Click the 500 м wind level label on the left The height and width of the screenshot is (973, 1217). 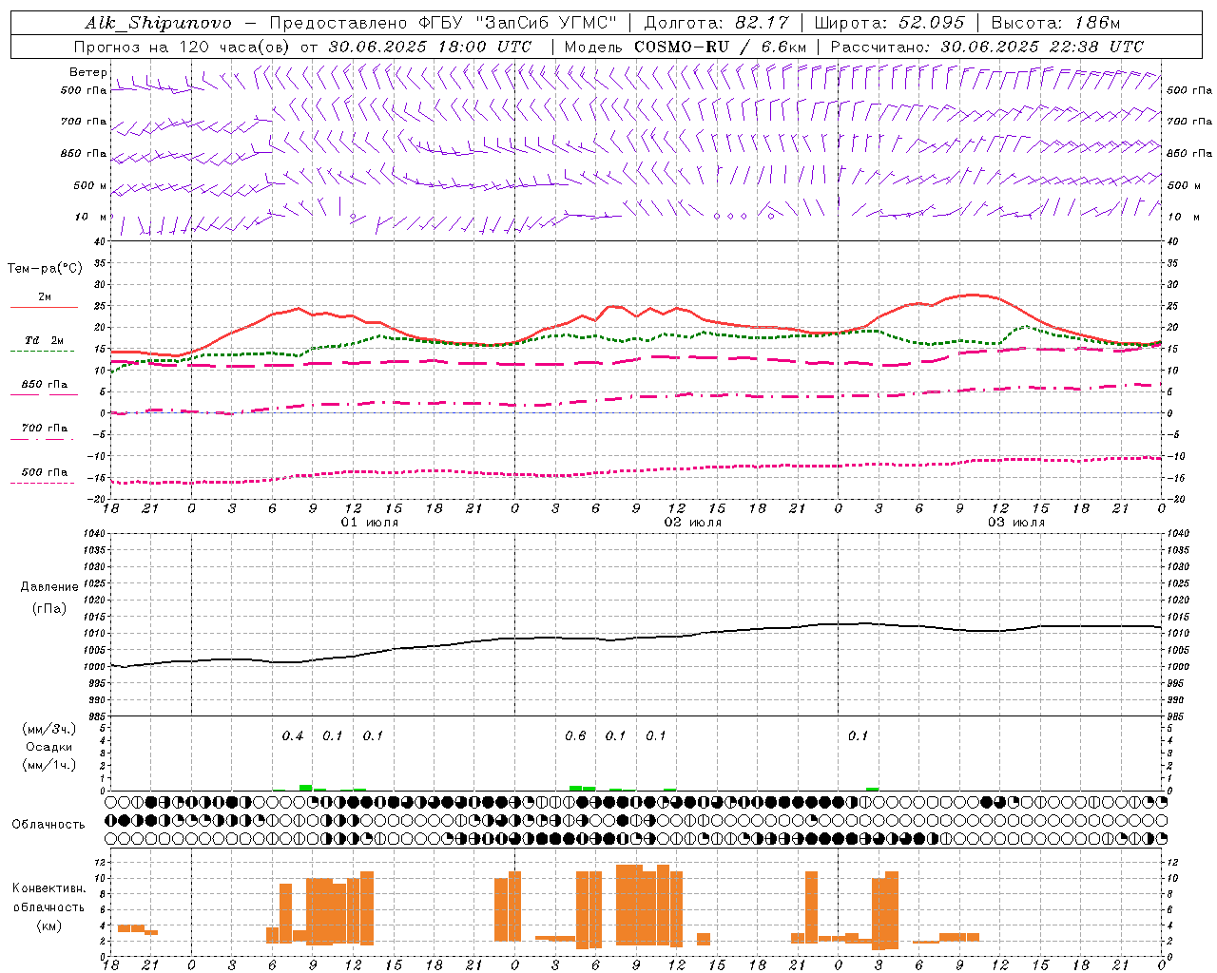90,185
